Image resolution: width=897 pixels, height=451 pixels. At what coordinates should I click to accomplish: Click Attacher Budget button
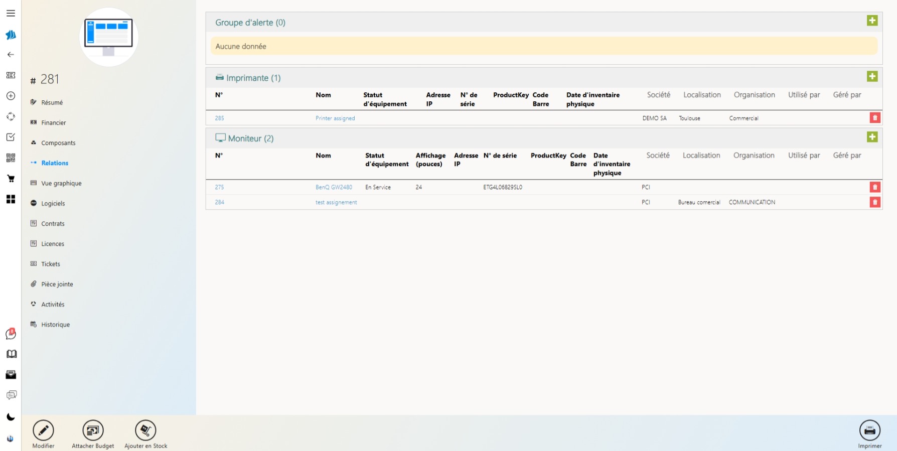click(93, 431)
